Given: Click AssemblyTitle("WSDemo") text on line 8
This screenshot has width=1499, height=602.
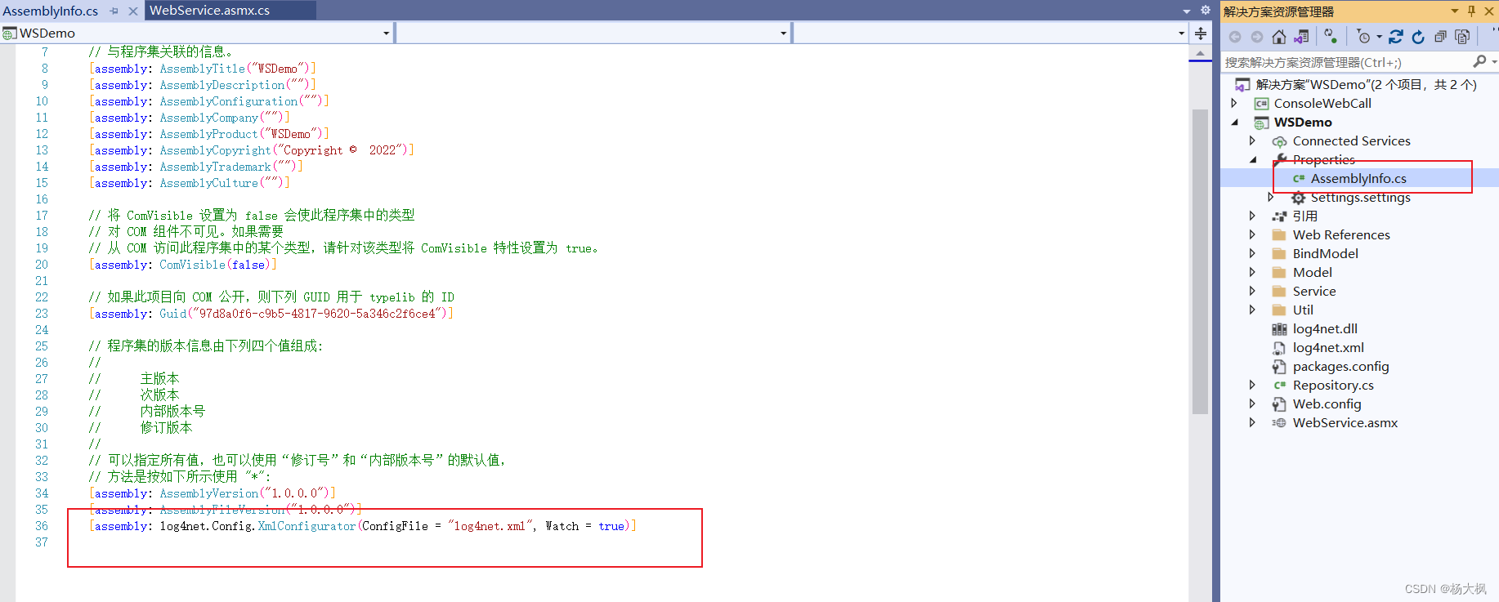Looking at the screenshot, I should coord(235,69).
